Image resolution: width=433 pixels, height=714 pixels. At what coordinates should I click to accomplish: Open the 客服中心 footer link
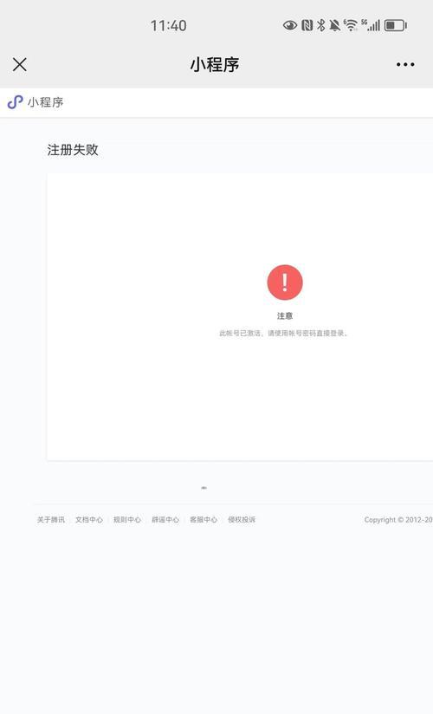click(x=204, y=520)
